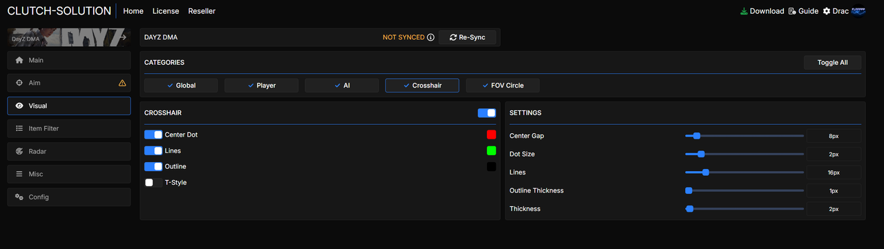Select the Crosshair category
The height and width of the screenshot is (249, 884).
click(422, 86)
